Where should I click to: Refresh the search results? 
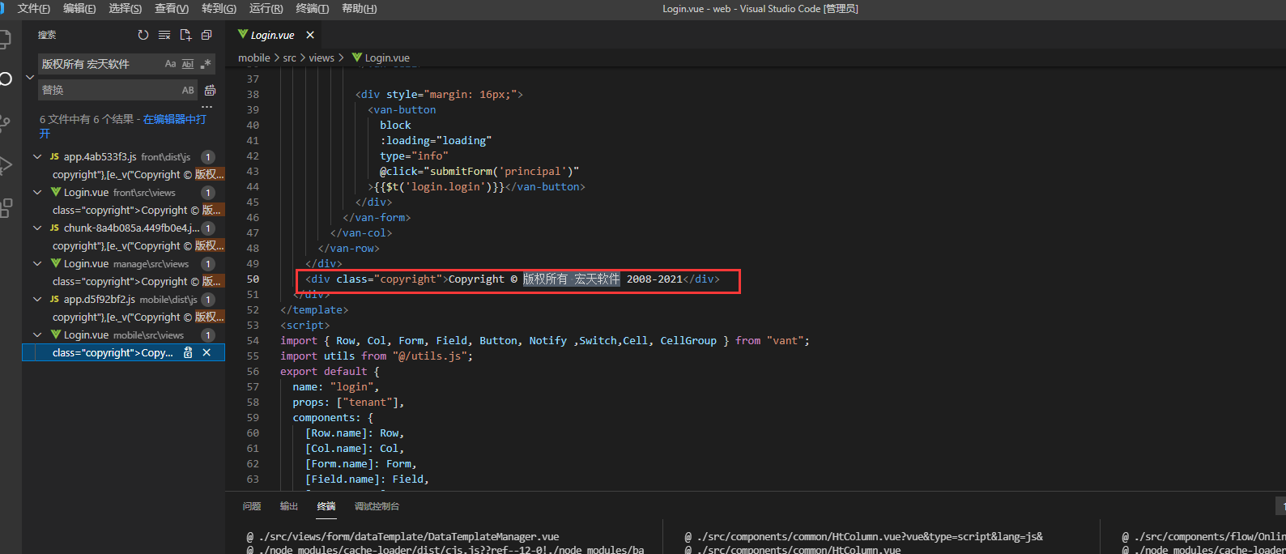pyautogui.click(x=143, y=35)
